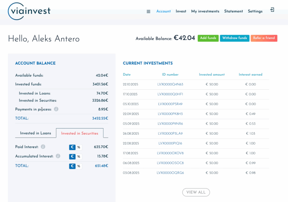This screenshot has width=288, height=202.
Task: Click the Withdraw funds button
Action: pyautogui.click(x=235, y=38)
